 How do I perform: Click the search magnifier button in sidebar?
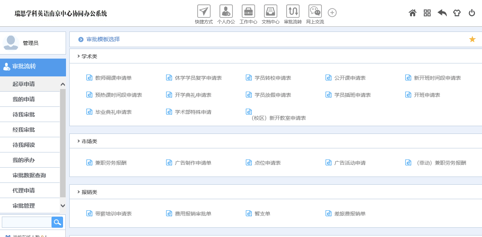pyautogui.click(x=57, y=222)
